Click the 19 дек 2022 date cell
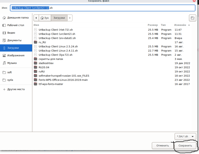This screenshot has width=199, height=154. (x=182, y=63)
